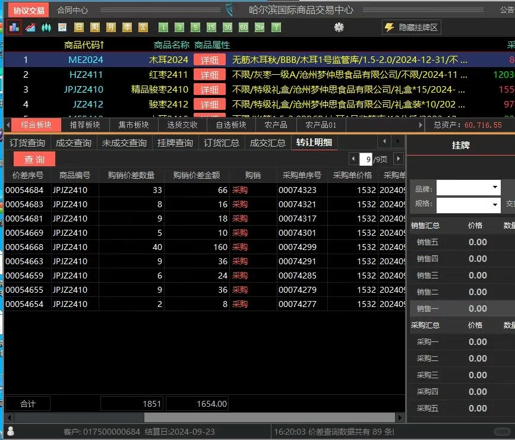Open 详细 details for 木耳2024
This screenshot has height=440, width=515.
point(210,60)
